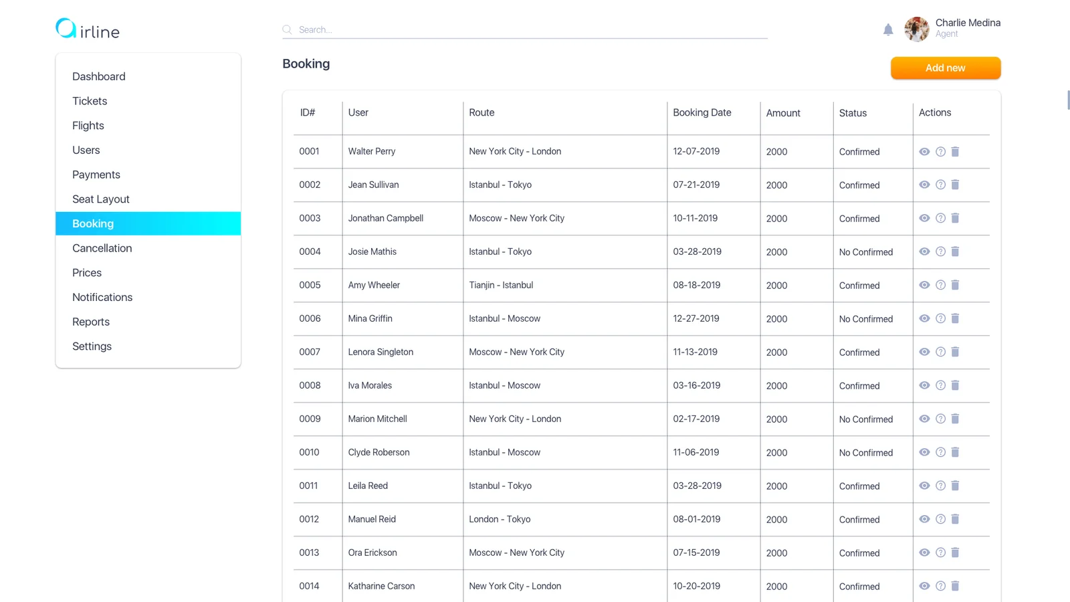The width and height of the screenshot is (1070, 602).
Task: Navigate to Reports in the sidebar
Action: click(91, 322)
